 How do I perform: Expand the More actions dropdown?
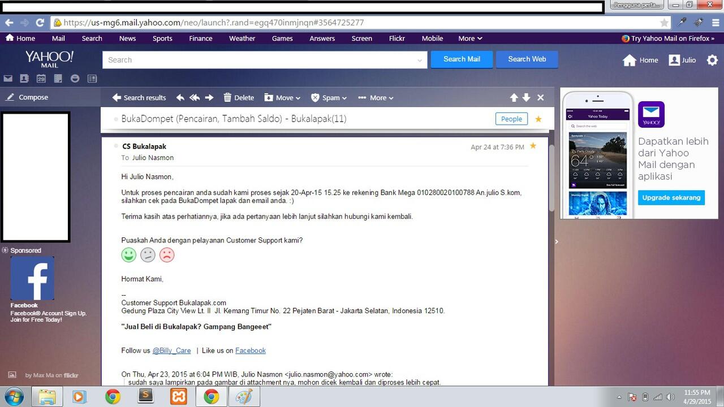click(x=376, y=98)
